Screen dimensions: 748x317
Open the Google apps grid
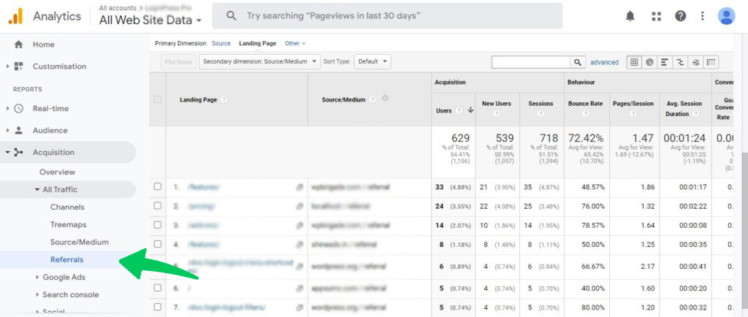tap(656, 16)
